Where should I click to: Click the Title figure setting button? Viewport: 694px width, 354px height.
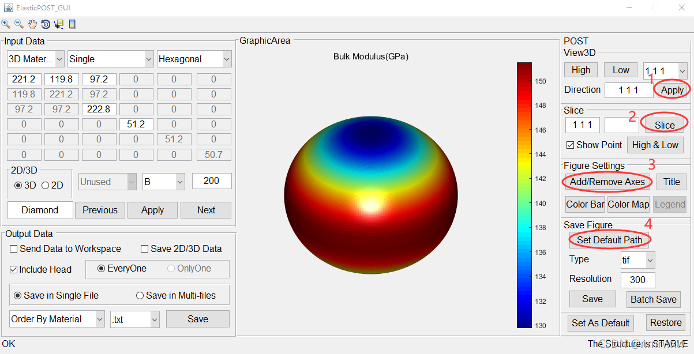coord(672,182)
